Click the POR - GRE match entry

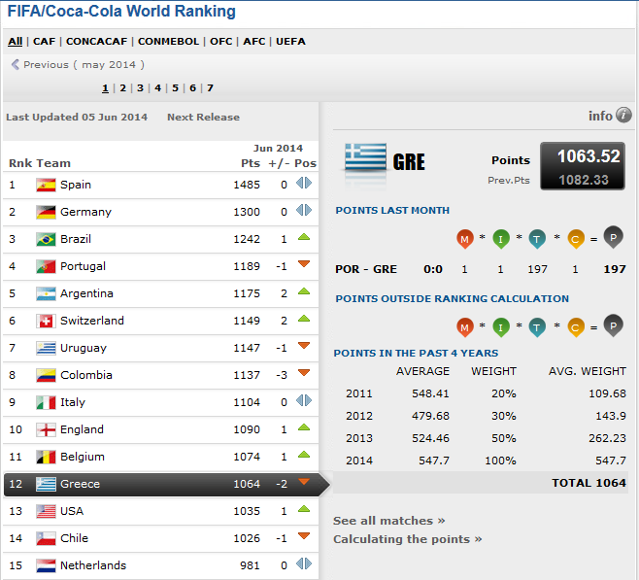click(x=366, y=269)
